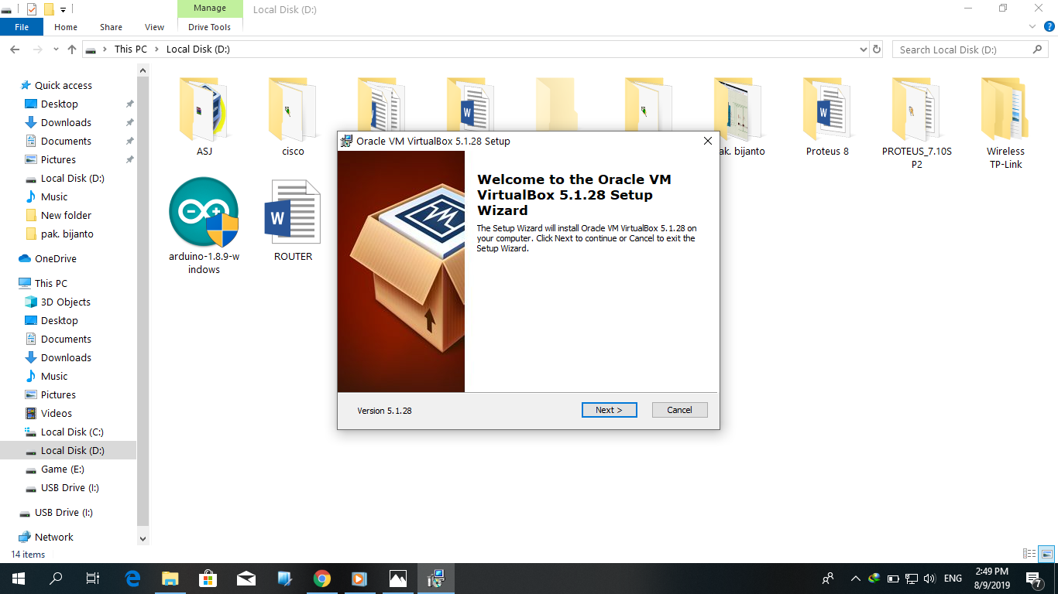Close the Oracle VM VirtualBox Setup dialog
Screen dimensions: 1058x594
tap(707, 141)
